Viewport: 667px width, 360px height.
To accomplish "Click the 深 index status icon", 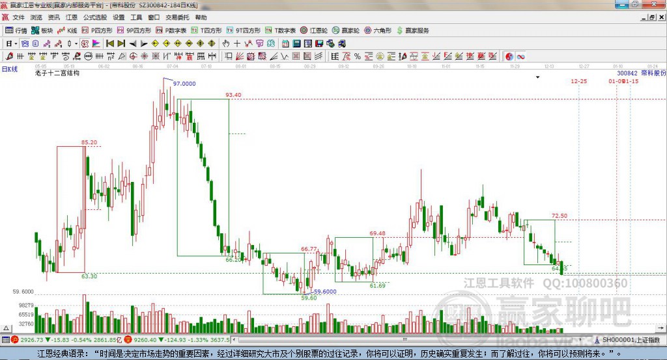I will tap(128, 340).
